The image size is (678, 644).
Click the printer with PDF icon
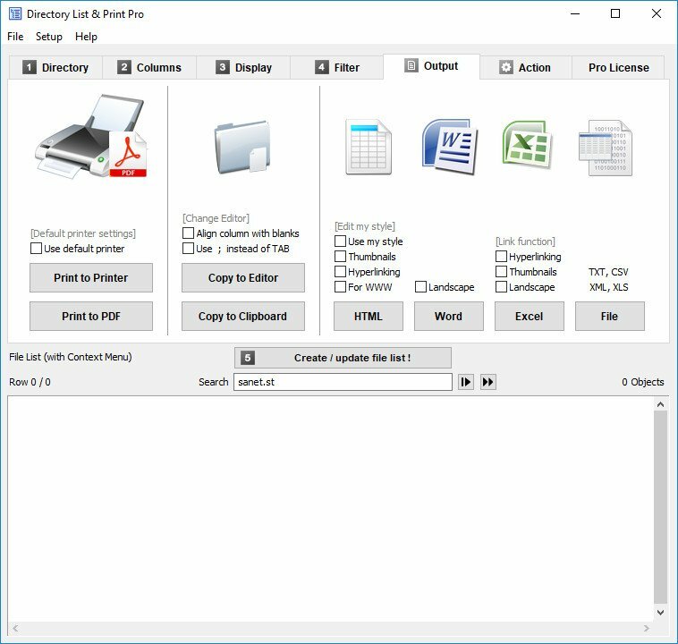point(90,137)
